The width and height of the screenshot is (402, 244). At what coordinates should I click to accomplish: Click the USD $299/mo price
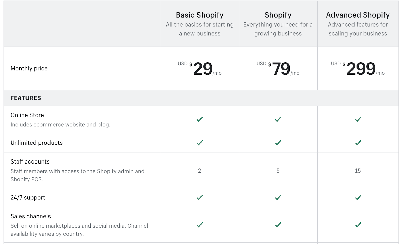[358, 68]
